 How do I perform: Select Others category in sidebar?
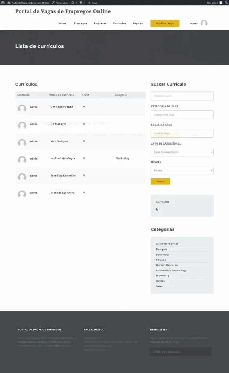(x=160, y=281)
